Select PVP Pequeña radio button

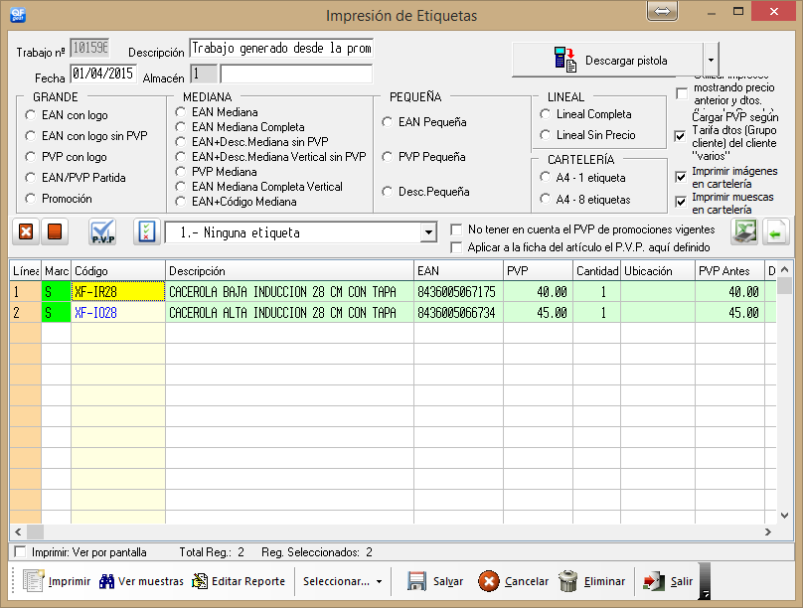[388, 157]
